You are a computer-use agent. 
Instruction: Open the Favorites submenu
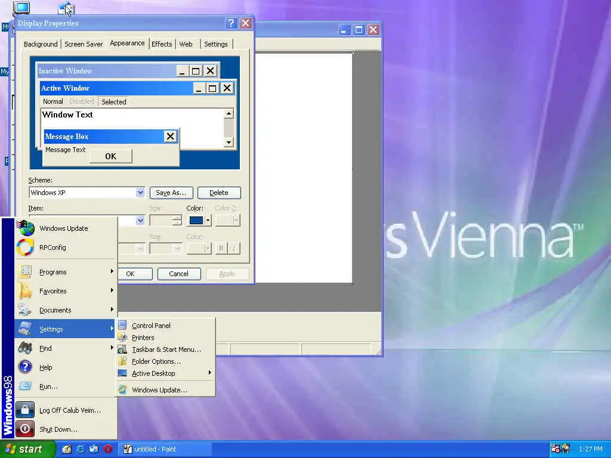point(66,291)
